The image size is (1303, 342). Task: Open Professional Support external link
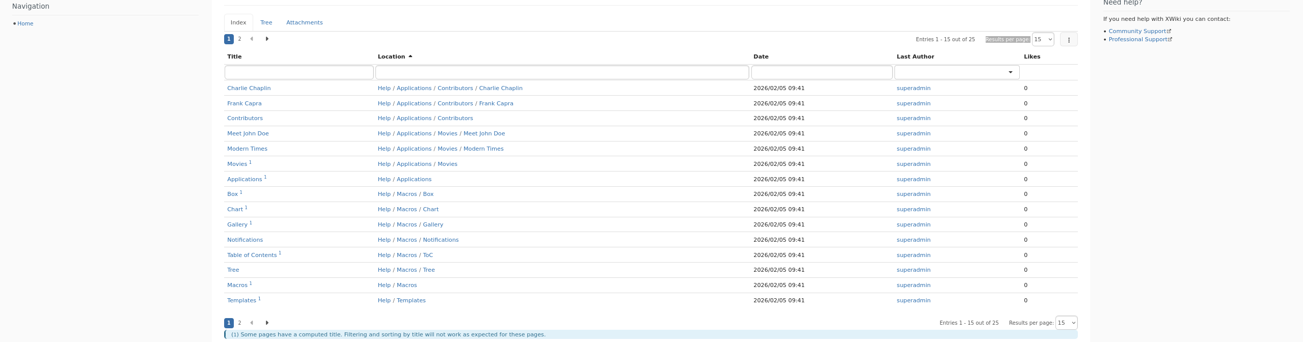pos(1139,39)
